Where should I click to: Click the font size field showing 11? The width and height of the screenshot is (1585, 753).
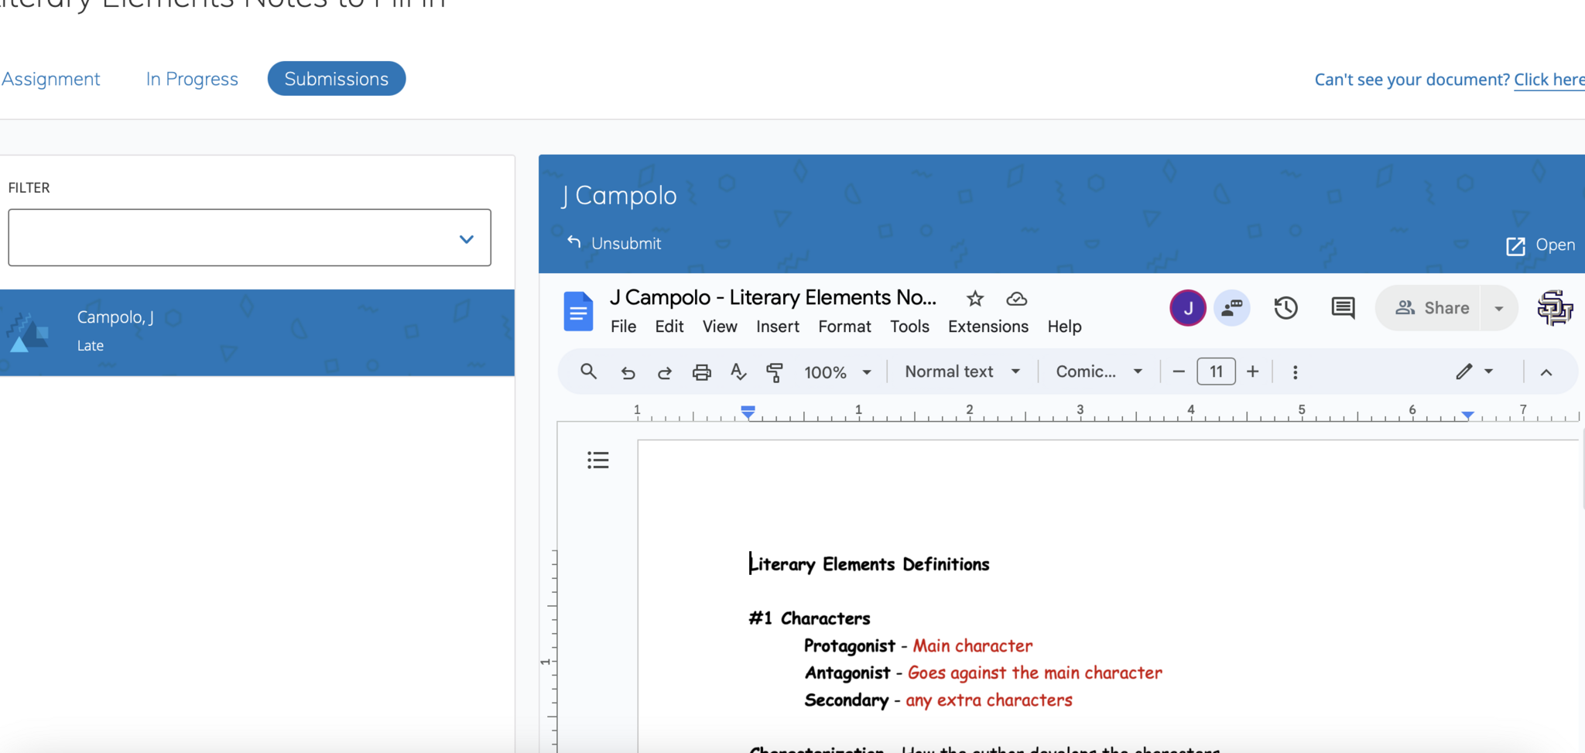pyautogui.click(x=1216, y=372)
